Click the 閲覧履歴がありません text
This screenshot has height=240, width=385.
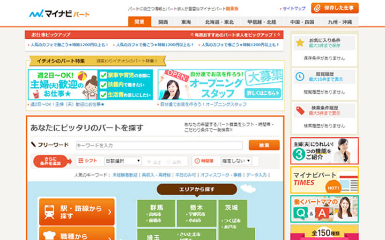pos(324,92)
